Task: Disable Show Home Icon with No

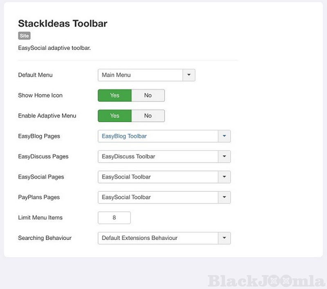Action: tap(148, 96)
